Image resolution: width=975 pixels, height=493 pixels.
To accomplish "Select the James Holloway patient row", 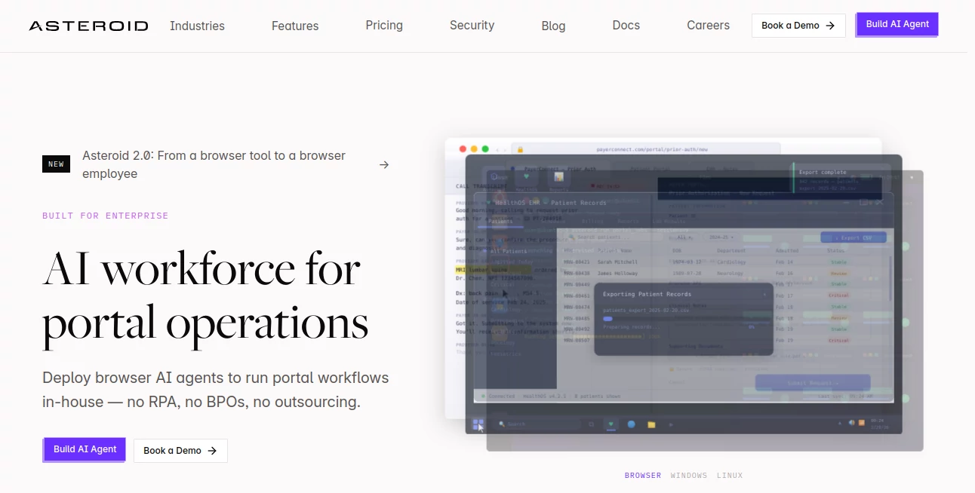I will coord(724,273).
